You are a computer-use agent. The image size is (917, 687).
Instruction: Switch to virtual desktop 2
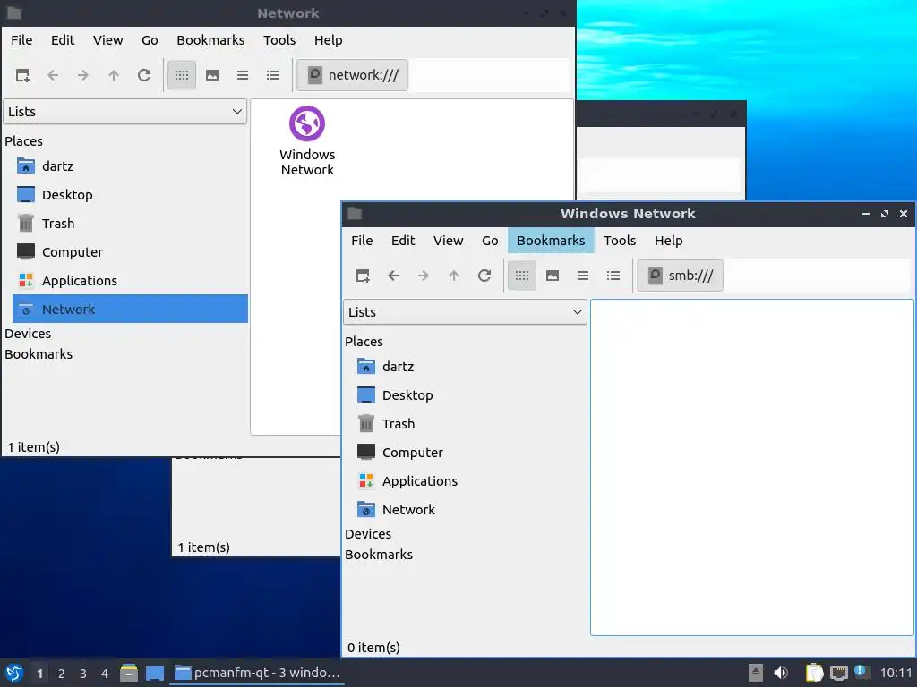(x=62, y=674)
